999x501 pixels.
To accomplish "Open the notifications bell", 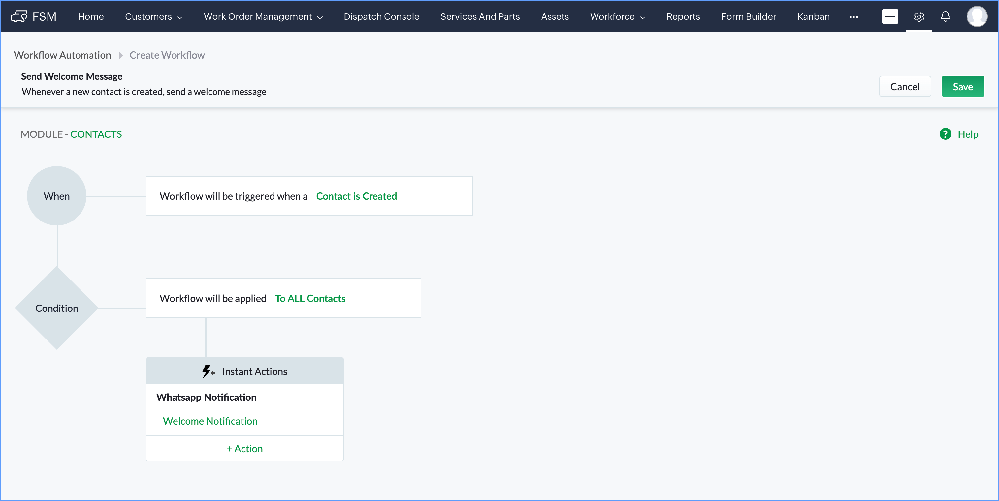I will (x=946, y=16).
